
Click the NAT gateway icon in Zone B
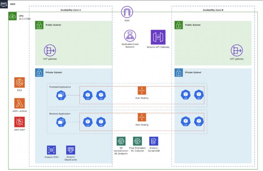coord(237,50)
